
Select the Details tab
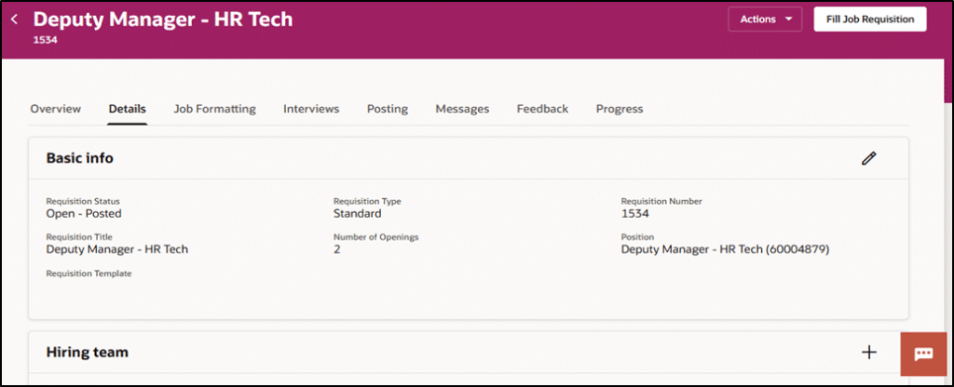127,109
